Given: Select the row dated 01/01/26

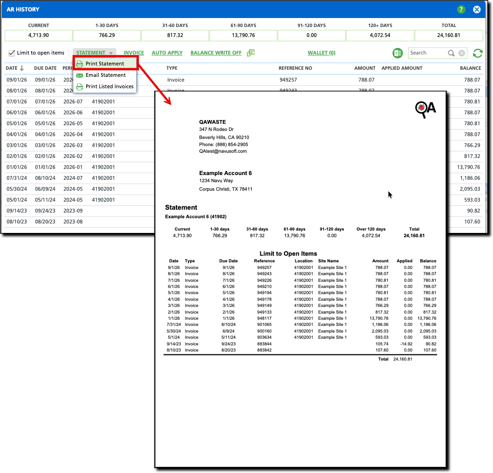Looking at the screenshot, I should pos(79,167).
